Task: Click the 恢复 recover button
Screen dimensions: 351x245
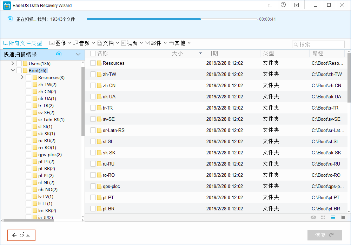Action: click(x=324, y=235)
